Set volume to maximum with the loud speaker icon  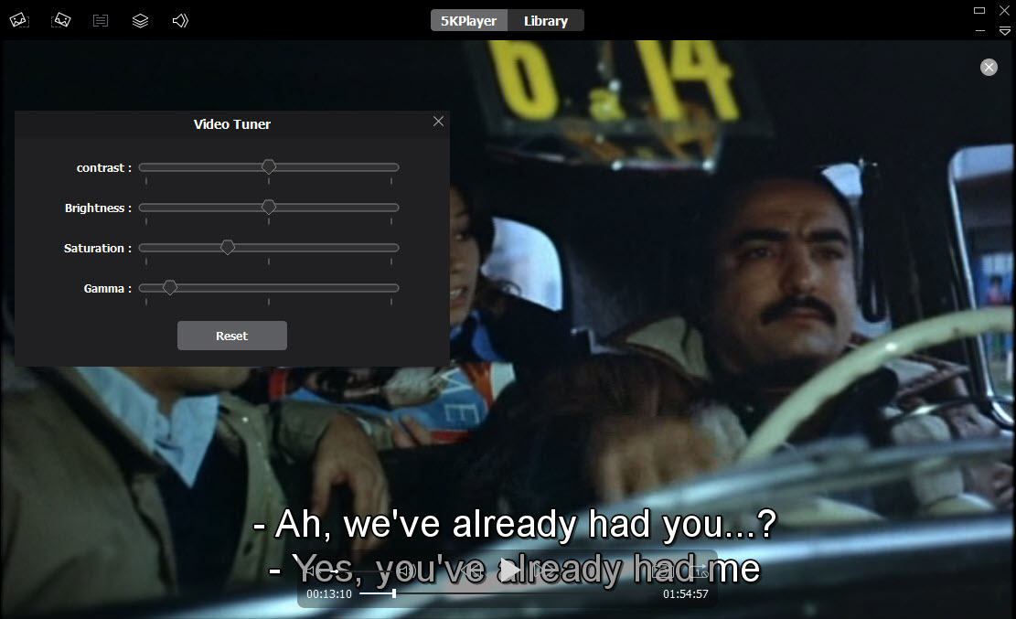click(407, 571)
